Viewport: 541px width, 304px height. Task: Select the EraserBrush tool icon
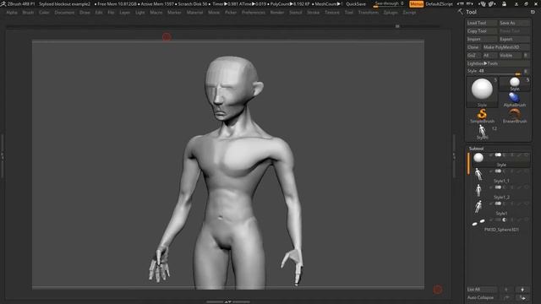515,114
